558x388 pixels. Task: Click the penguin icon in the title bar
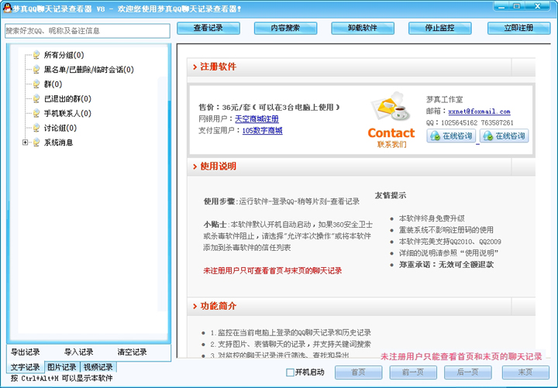7,9
